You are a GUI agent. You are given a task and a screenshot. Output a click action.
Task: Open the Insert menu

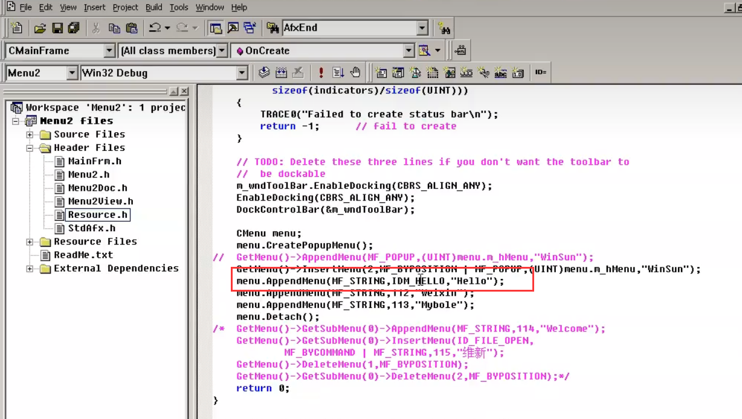coord(95,7)
